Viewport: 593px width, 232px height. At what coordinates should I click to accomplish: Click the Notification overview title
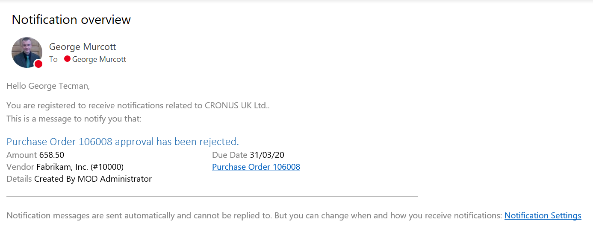tap(71, 20)
